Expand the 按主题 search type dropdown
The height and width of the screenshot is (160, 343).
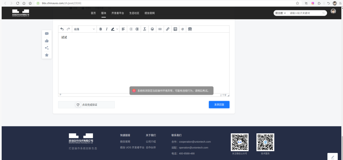[x=280, y=13]
